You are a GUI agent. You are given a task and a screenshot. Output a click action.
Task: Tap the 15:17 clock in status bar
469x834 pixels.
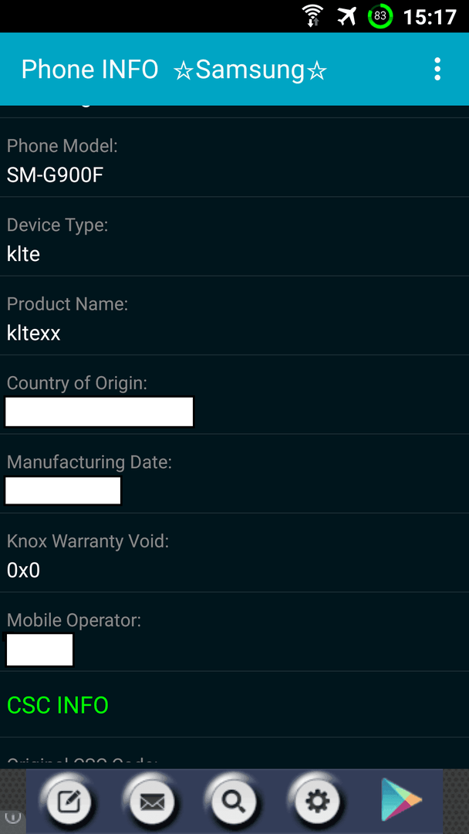point(430,16)
